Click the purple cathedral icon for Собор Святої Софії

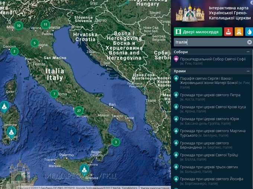(x=176, y=59)
